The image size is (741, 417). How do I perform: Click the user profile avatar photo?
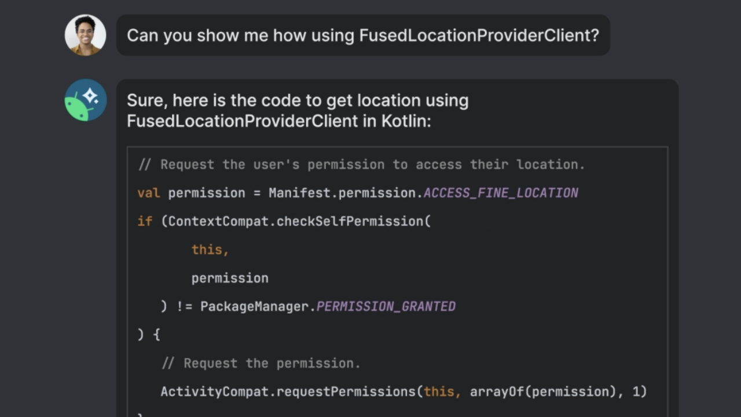pyautogui.click(x=85, y=35)
